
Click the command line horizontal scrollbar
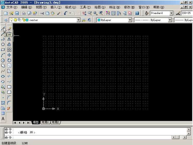[x=179, y=137]
